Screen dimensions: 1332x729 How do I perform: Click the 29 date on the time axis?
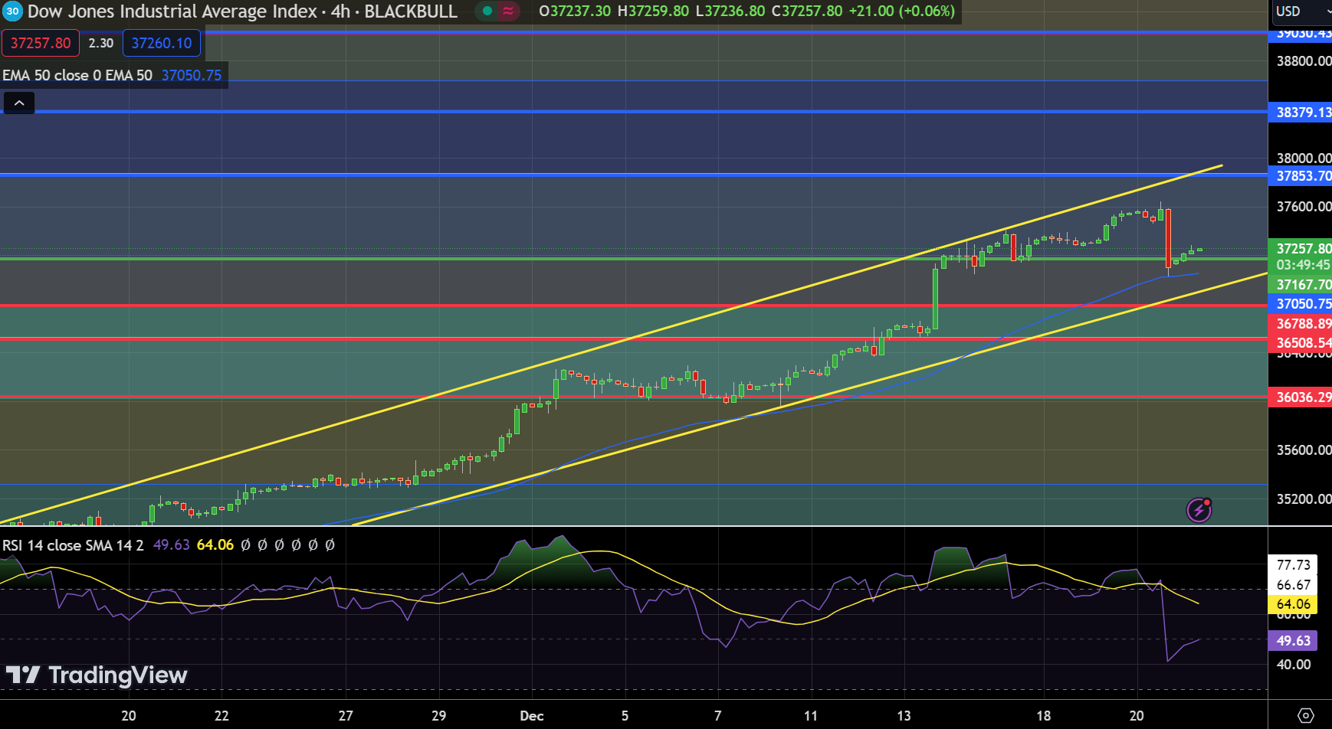tap(438, 716)
